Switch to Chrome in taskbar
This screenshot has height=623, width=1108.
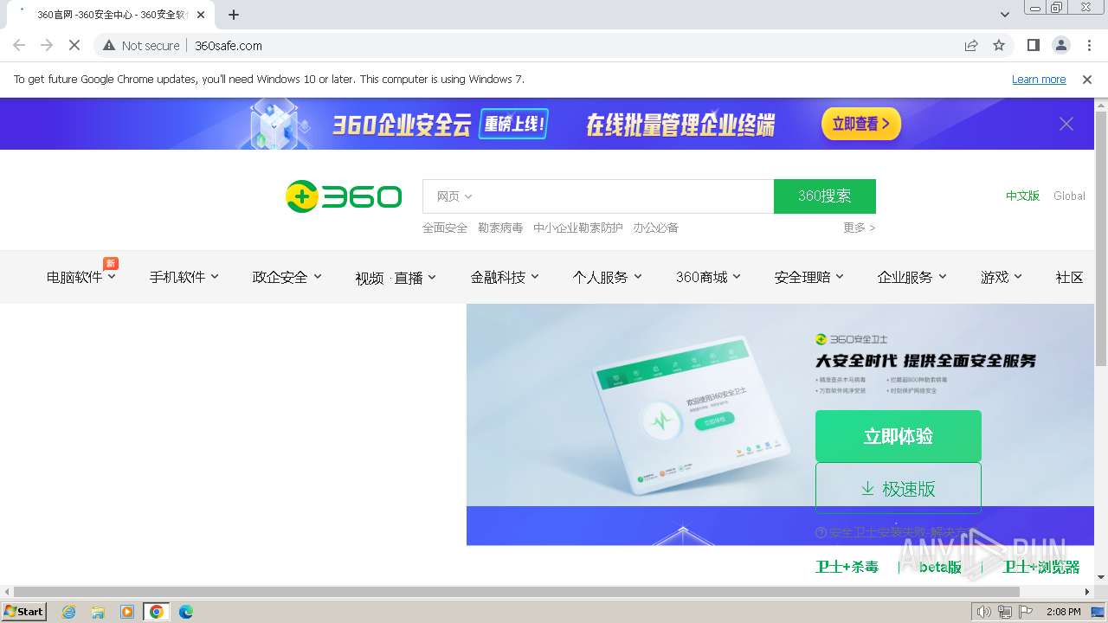tap(157, 612)
